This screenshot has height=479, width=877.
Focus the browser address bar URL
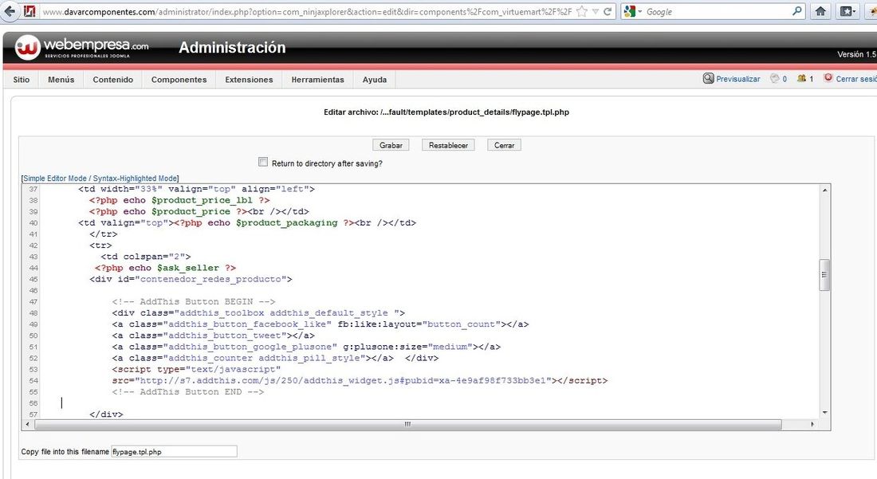[x=307, y=12]
